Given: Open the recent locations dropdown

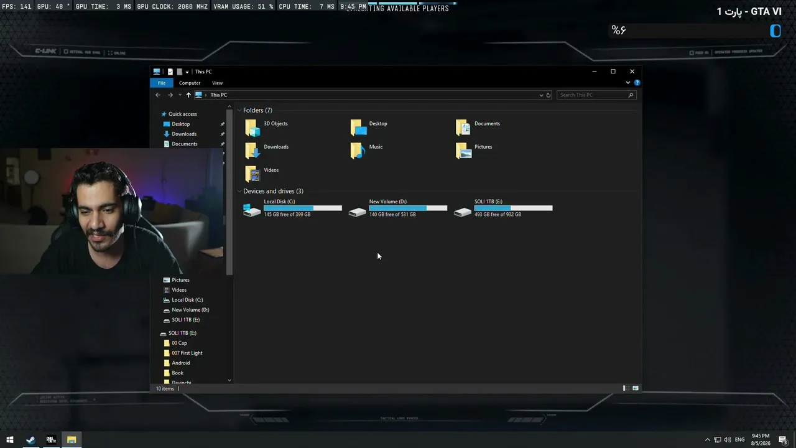Looking at the screenshot, I should click(x=180, y=95).
